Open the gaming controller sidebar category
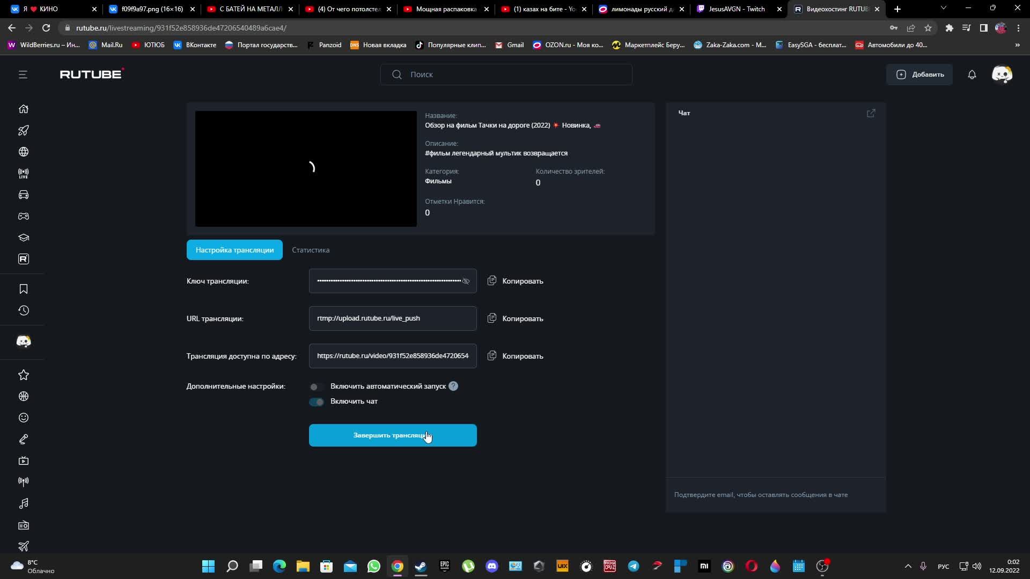The width and height of the screenshot is (1030, 579). [x=23, y=216]
